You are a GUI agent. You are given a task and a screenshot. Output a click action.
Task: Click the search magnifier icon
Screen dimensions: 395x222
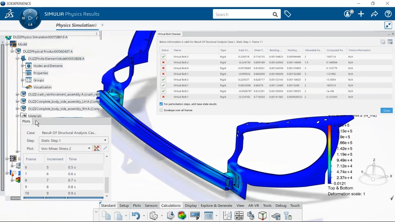click(275, 15)
